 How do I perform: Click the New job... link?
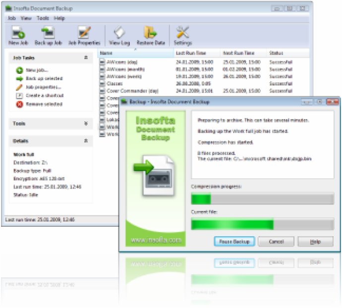[x=37, y=70]
